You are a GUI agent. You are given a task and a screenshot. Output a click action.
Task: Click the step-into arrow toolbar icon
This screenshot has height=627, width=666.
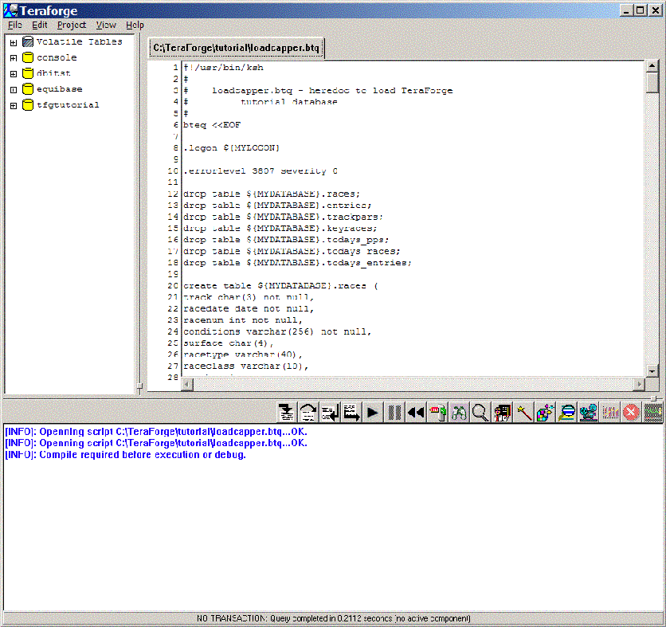tap(287, 412)
